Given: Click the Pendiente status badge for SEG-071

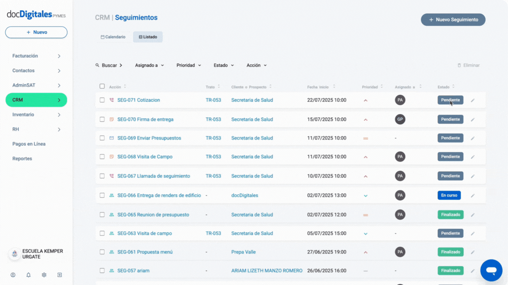Looking at the screenshot, I should click(450, 100).
